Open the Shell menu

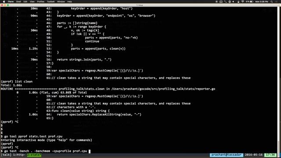coord(18,2)
